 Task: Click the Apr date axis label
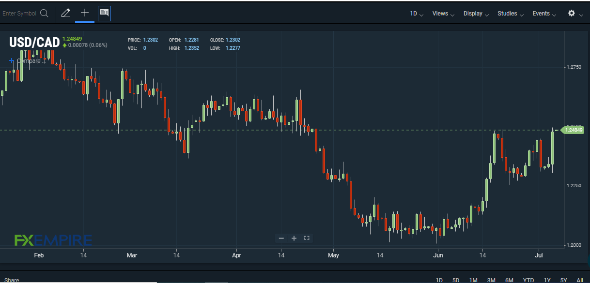[236, 255]
